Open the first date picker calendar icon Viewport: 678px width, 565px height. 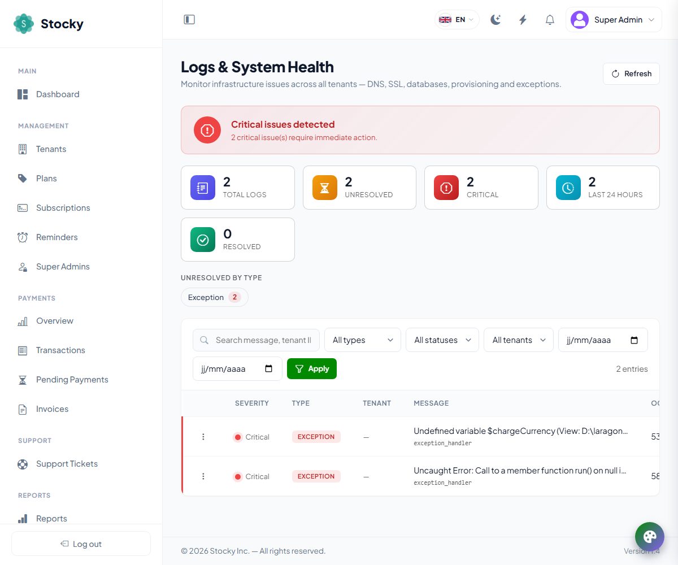(634, 340)
